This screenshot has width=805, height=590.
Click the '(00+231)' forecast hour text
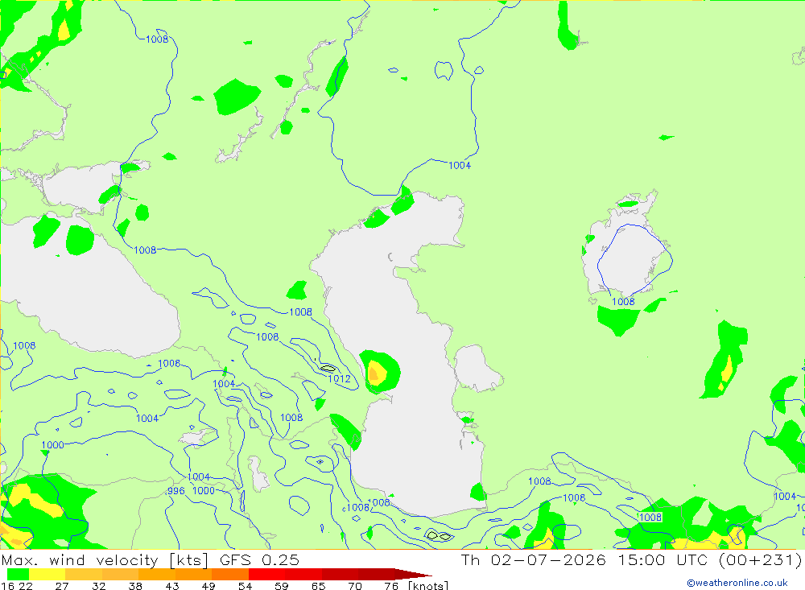coord(760,559)
